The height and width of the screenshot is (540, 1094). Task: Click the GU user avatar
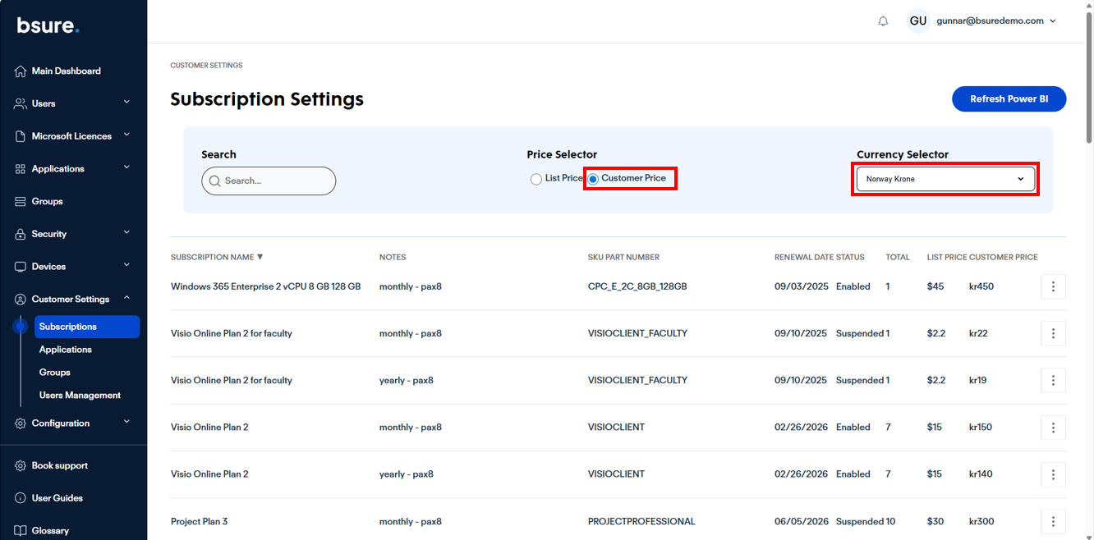(917, 21)
